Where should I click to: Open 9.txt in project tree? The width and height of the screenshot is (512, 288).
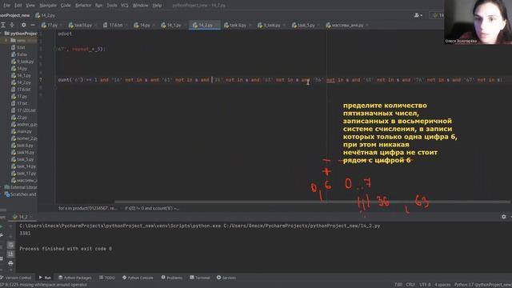point(18,47)
